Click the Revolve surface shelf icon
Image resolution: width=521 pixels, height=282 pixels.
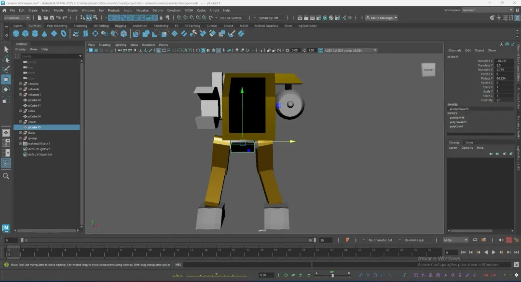click(76, 34)
